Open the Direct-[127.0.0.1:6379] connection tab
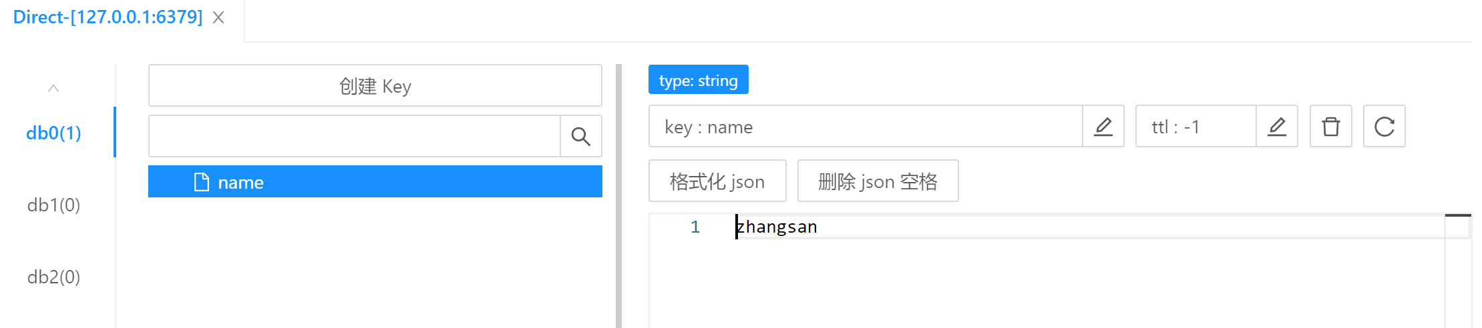This screenshot has width=1482, height=328. 108,17
